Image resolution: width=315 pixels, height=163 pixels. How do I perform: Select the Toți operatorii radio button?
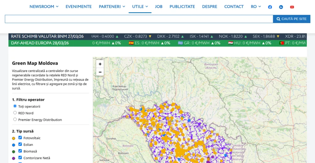(15, 106)
